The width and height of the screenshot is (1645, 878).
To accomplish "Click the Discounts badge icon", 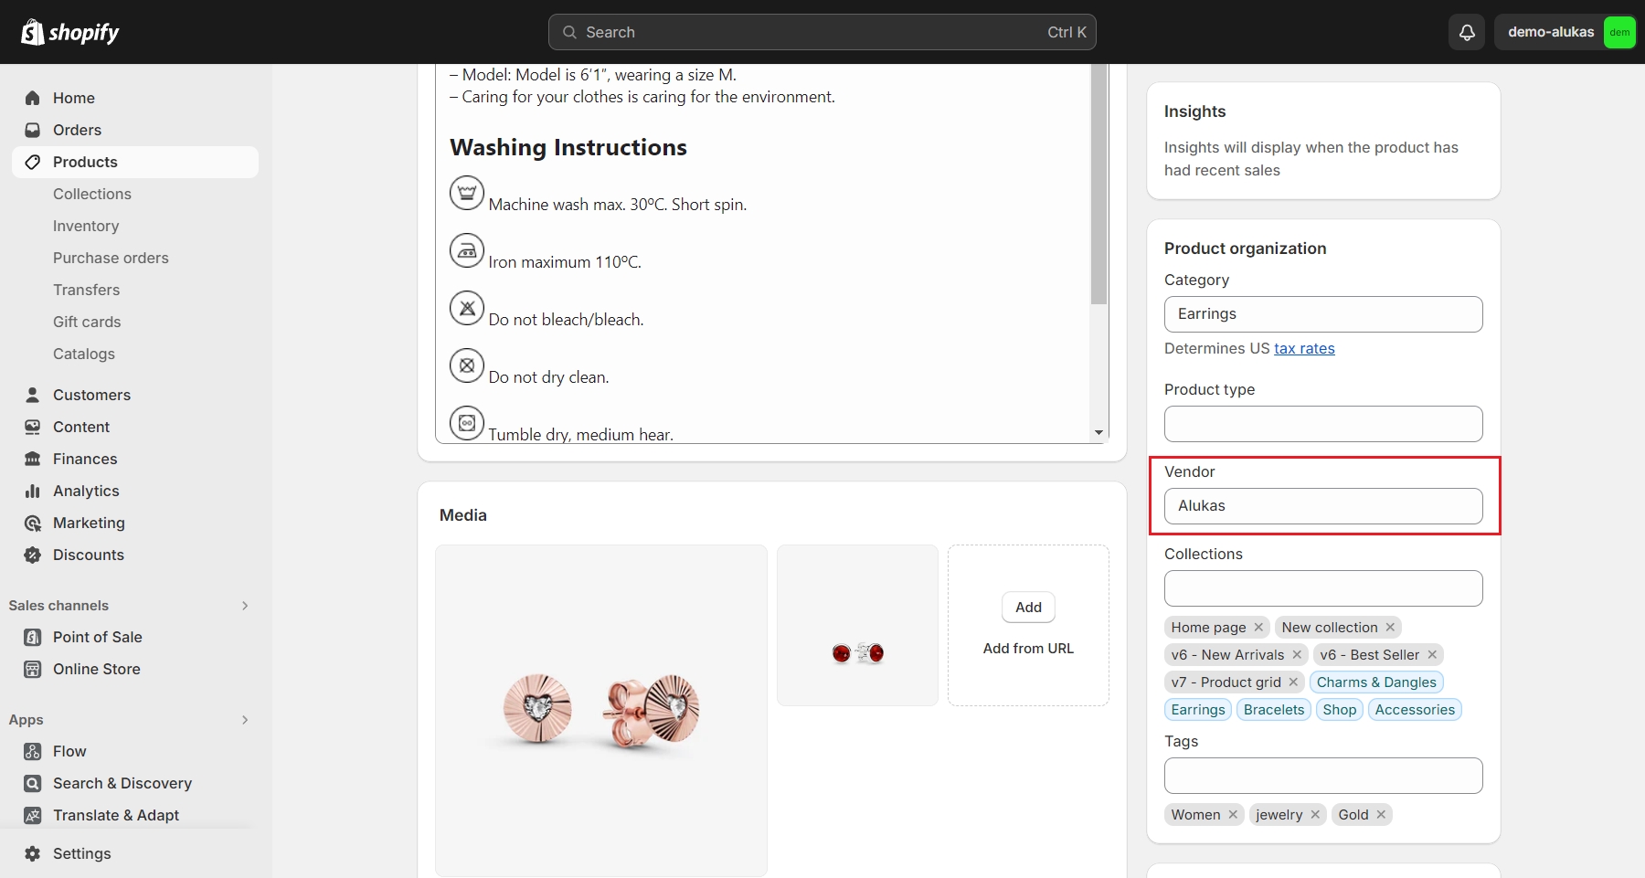I will [x=33, y=555].
